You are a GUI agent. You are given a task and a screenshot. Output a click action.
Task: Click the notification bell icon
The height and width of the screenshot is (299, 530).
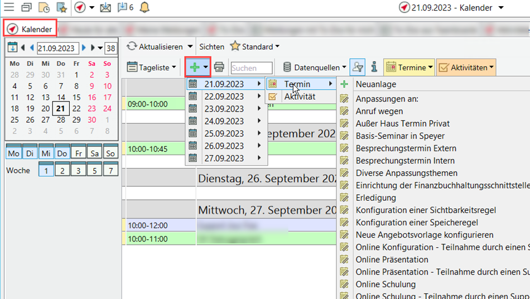(x=144, y=8)
